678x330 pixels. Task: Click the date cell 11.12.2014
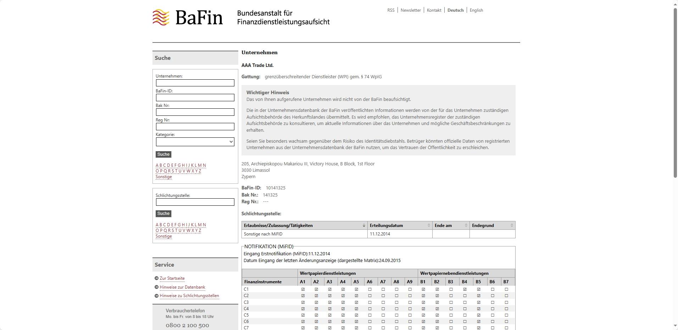[400, 234]
